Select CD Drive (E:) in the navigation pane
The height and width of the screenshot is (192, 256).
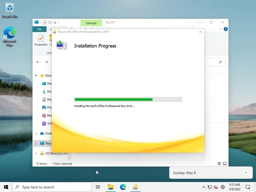point(54,153)
